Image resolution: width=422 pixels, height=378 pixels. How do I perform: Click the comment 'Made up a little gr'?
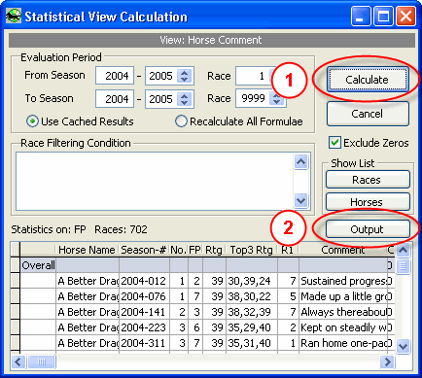(x=343, y=296)
